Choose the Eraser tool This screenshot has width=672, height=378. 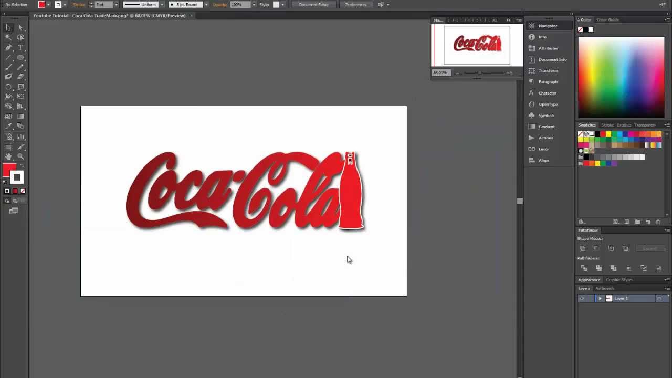tap(20, 77)
